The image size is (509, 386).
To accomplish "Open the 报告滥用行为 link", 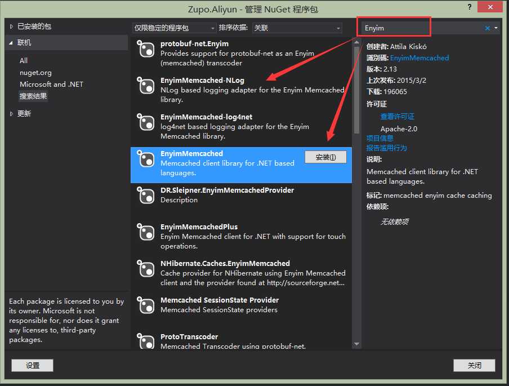I will click(387, 148).
